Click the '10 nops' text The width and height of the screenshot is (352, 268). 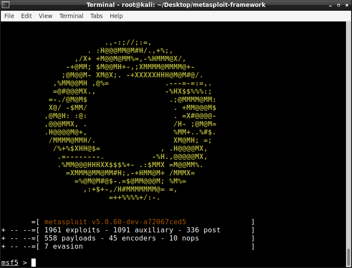[184, 238]
